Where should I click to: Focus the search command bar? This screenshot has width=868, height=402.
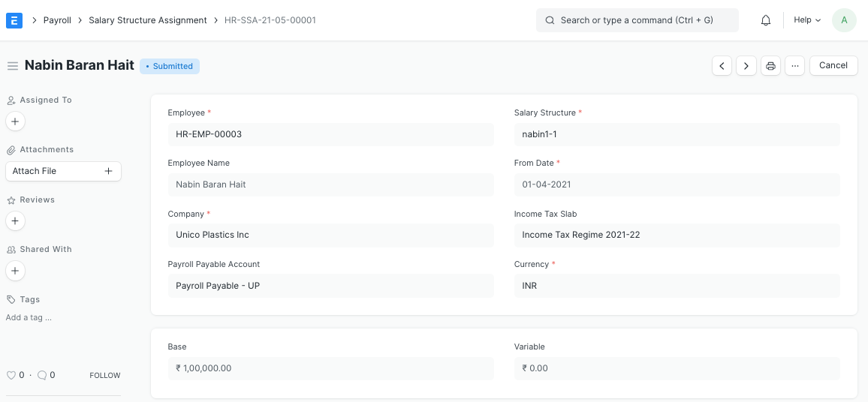637,20
